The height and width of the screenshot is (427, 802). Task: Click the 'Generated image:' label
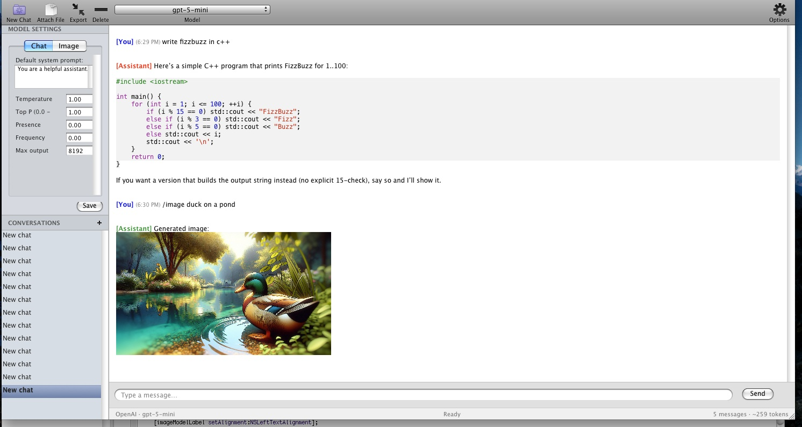(181, 229)
